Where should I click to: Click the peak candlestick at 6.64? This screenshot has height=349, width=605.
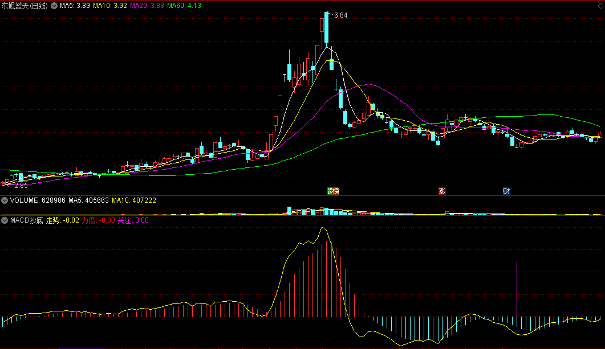[326, 28]
